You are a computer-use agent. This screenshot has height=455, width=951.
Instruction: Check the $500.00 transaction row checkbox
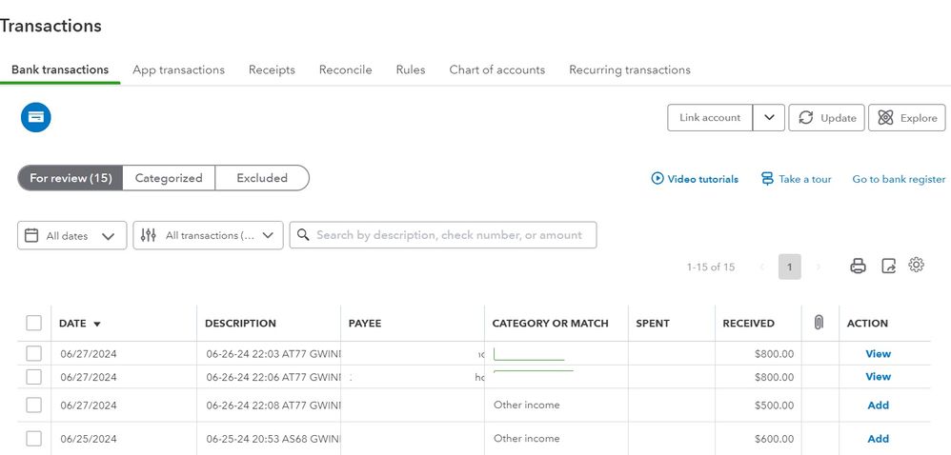pyautogui.click(x=34, y=405)
